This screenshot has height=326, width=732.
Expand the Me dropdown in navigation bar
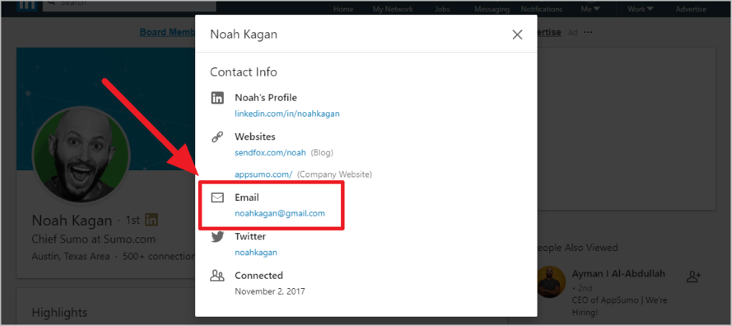pos(590,9)
